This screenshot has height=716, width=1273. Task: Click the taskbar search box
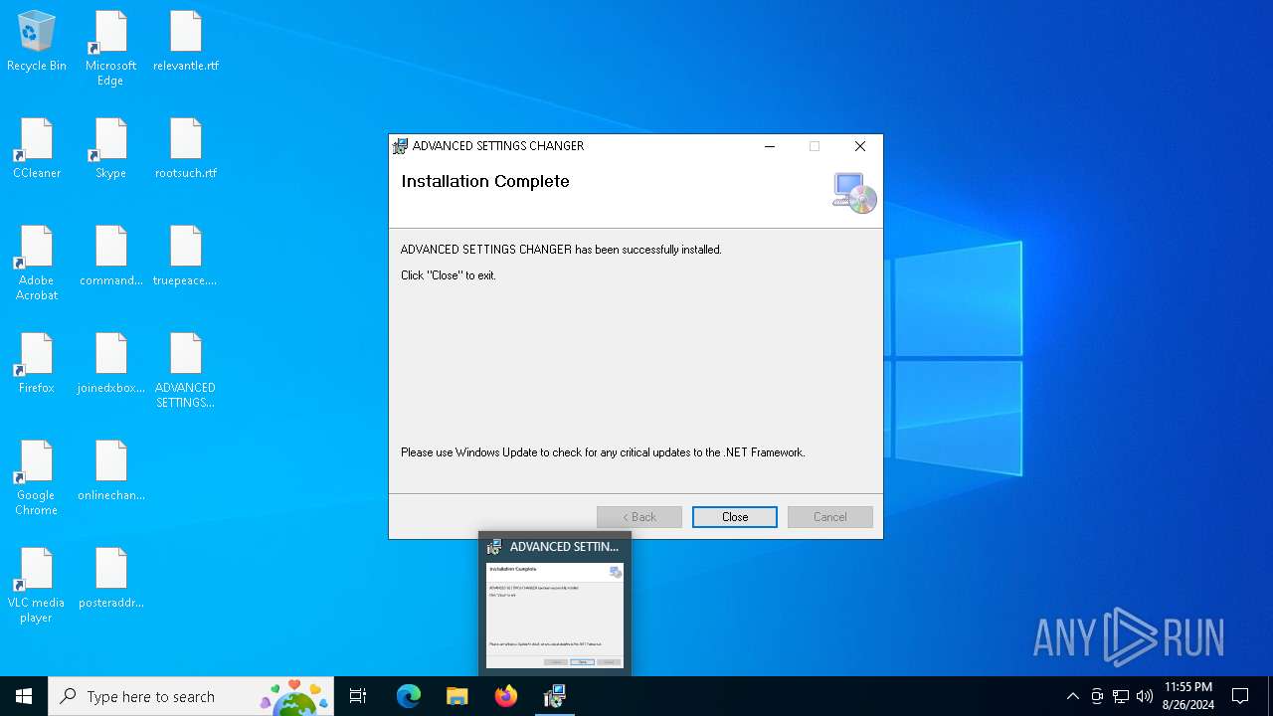pos(192,696)
